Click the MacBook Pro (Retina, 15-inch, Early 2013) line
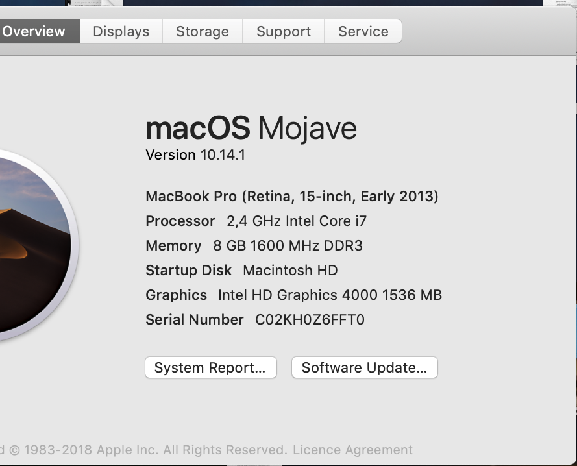Viewport: 577px width, 466px height. (x=292, y=197)
